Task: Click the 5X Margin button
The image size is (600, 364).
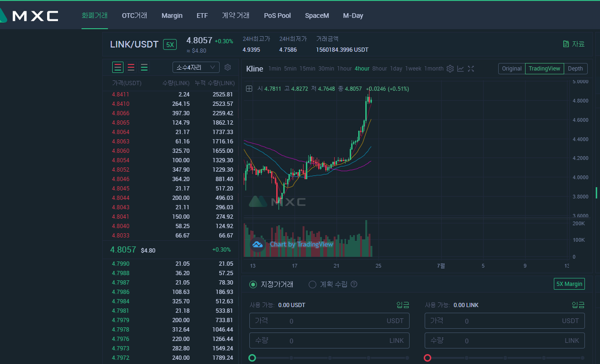Action: point(569,284)
